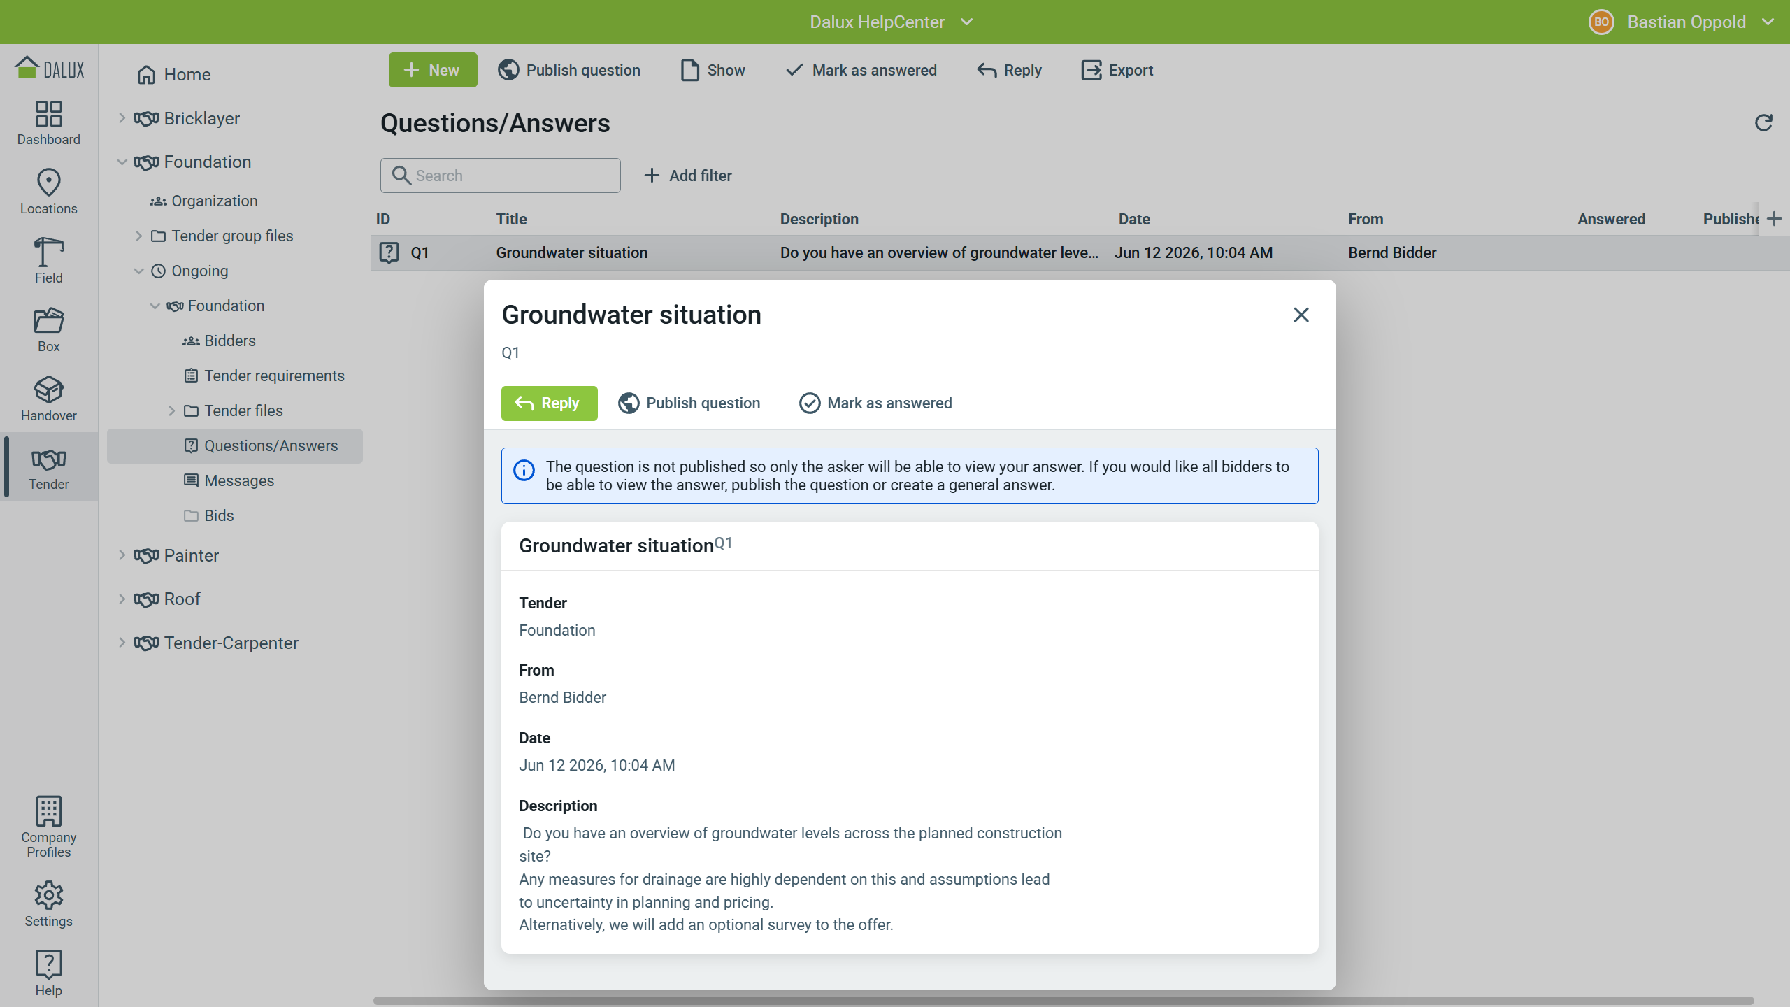1790x1007 pixels.
Task: Open Organization in tree
Action: [x=203, y=201]
